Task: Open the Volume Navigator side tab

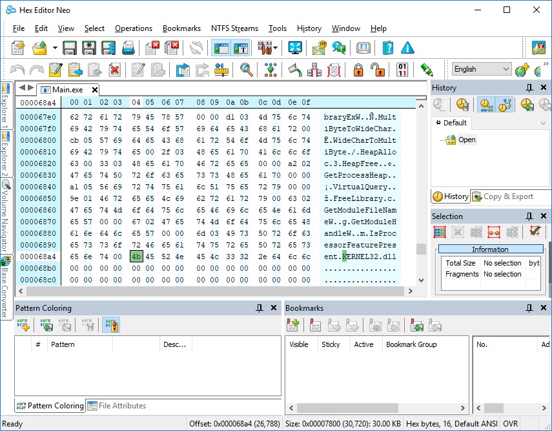Action: pos(6,215)
